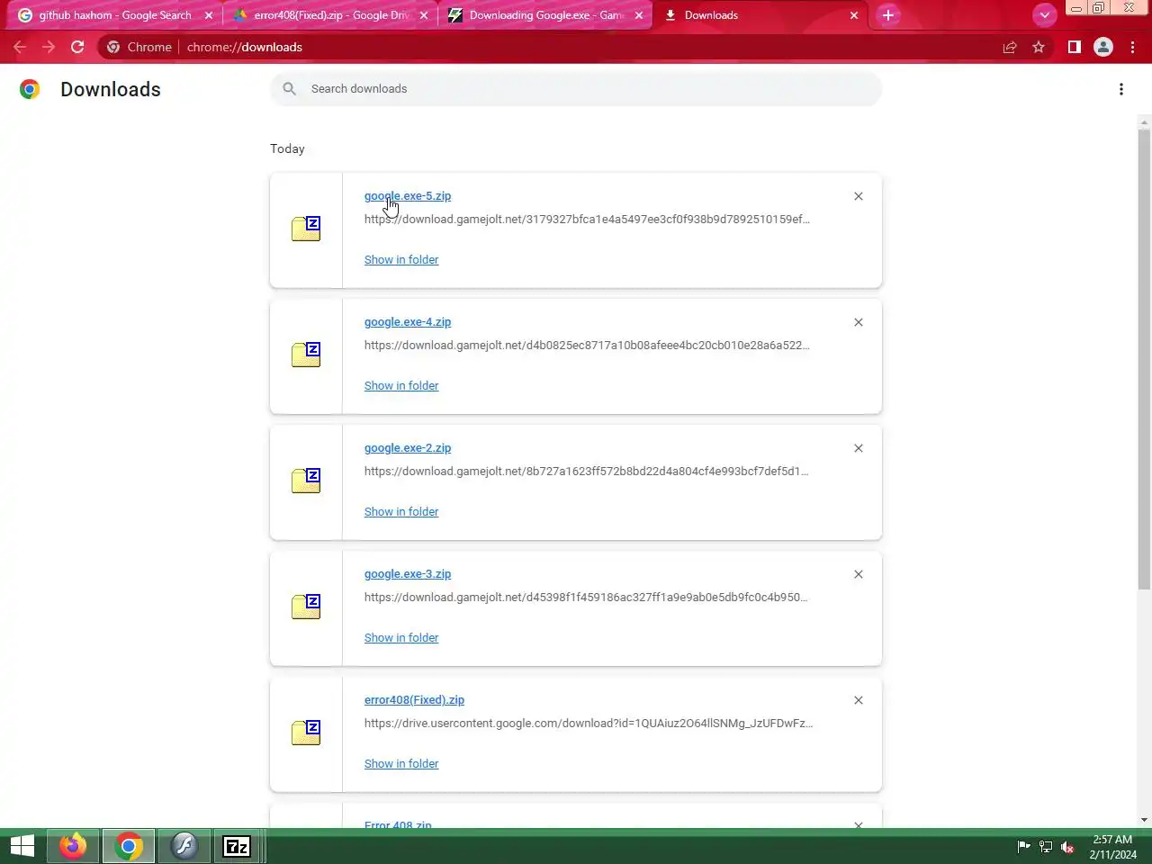The width and height of the screenshot is (1152, 864).
Task: Bookmark this page with the star icon
Action: pyautogui.click(x=1039, y=47)
